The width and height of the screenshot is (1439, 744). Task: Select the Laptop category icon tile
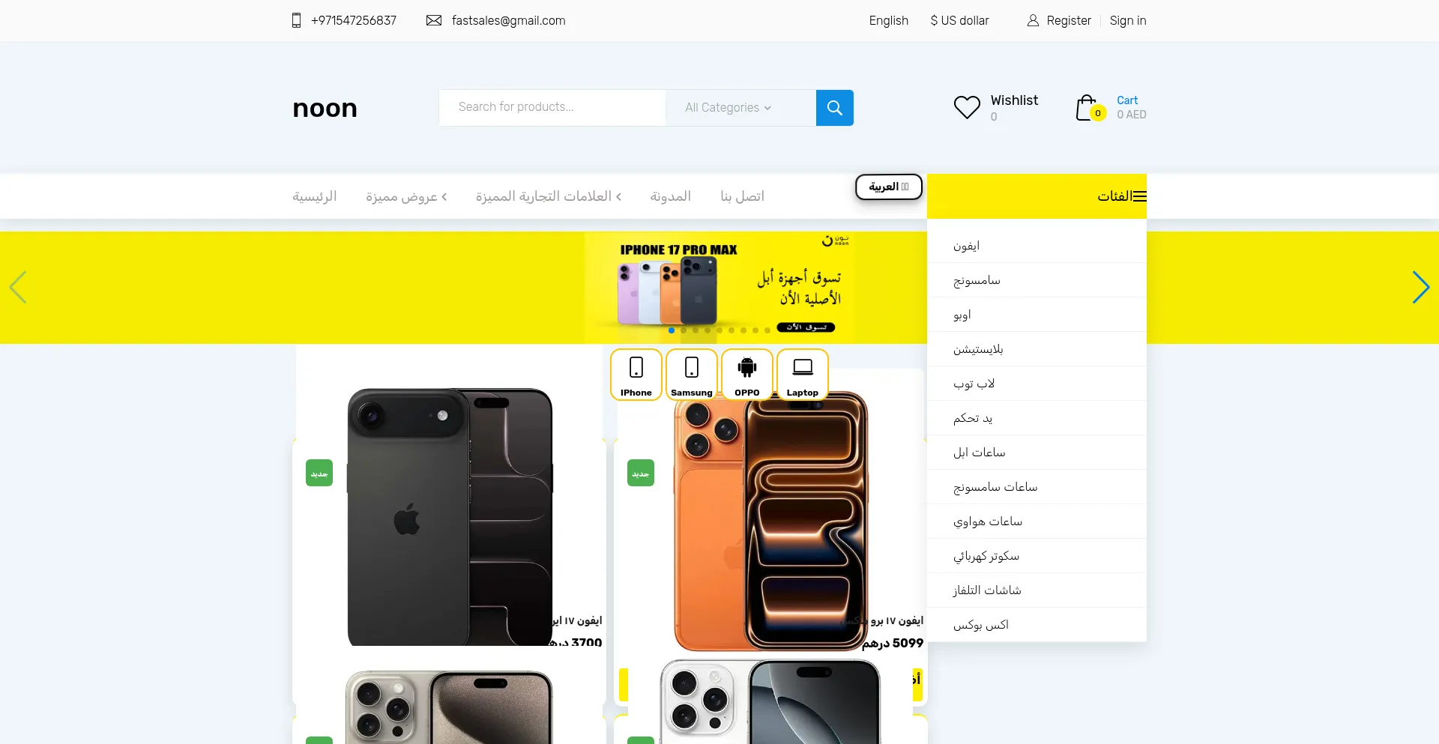[x=803, y=375]
